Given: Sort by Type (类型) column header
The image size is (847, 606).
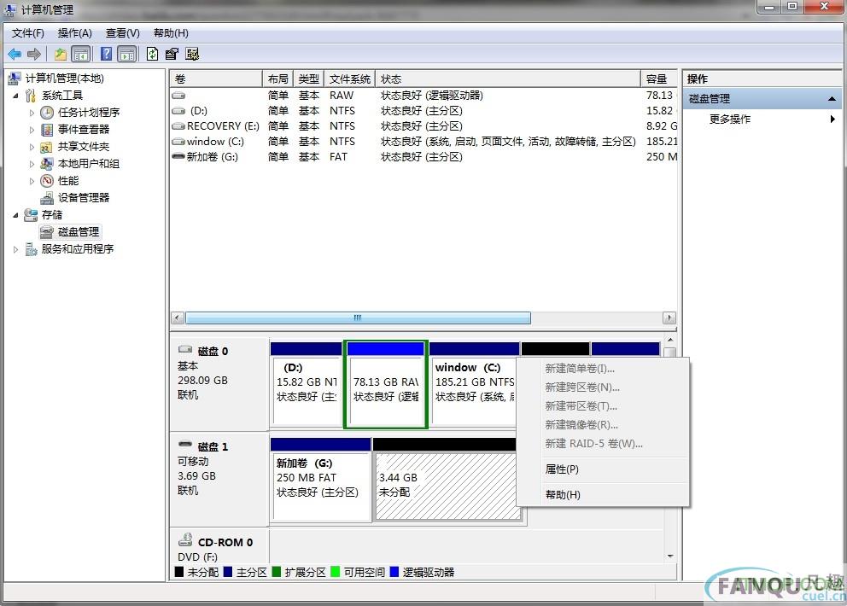Looking at the screenshot, I should pos(308,79).
